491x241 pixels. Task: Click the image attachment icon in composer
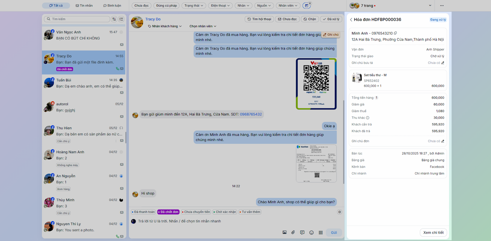click(x=284, y=232)
